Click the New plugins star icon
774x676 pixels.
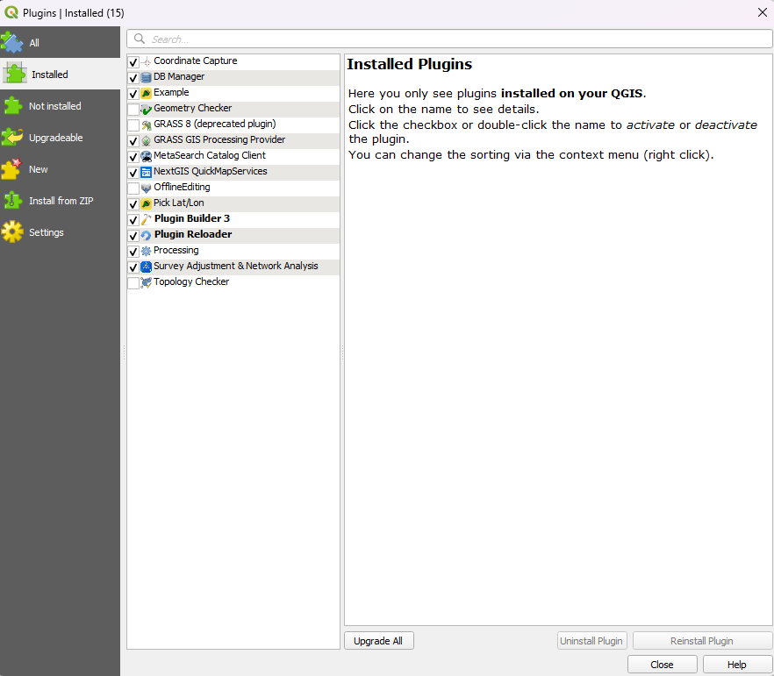click(12, 168)
